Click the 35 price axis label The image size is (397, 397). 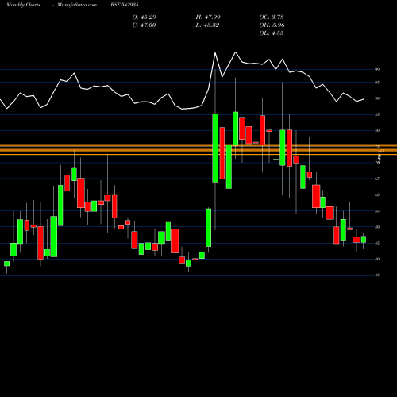[x=377, y=276]
